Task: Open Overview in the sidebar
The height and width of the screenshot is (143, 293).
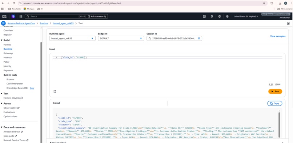Action: click(x=8, y=30)
